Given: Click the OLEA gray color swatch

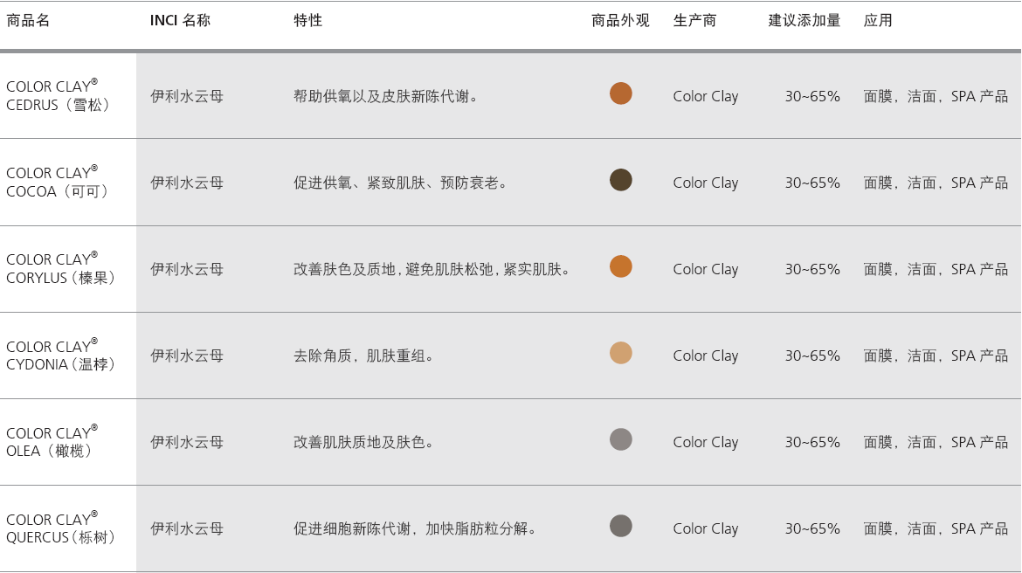Looking at the screenshot, I should coord(620,439).
